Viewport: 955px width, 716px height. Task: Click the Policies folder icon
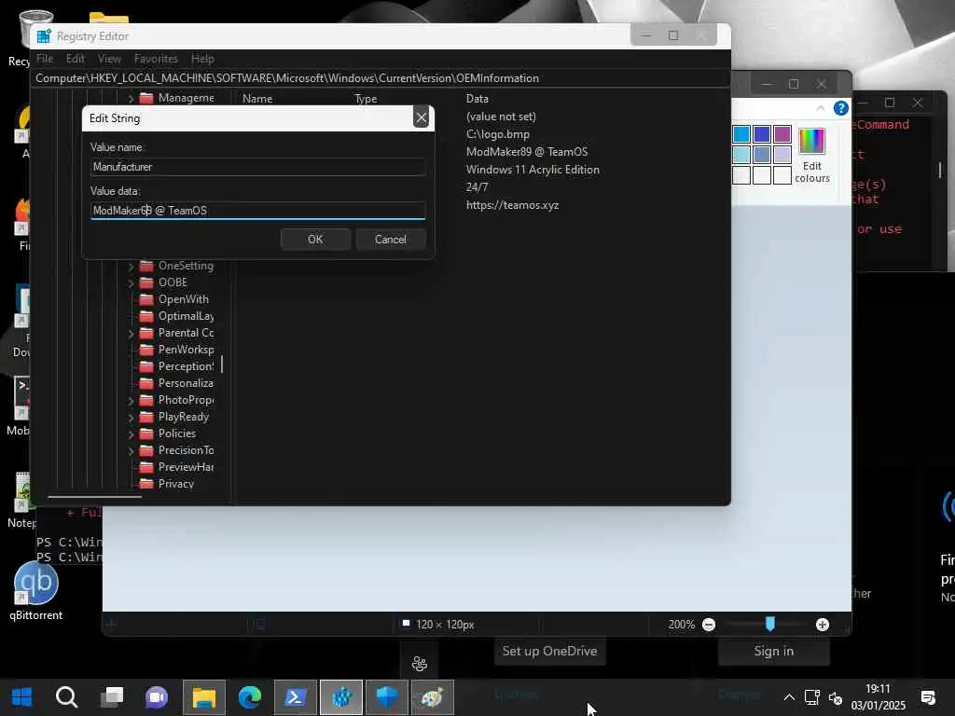pos(146,434)
